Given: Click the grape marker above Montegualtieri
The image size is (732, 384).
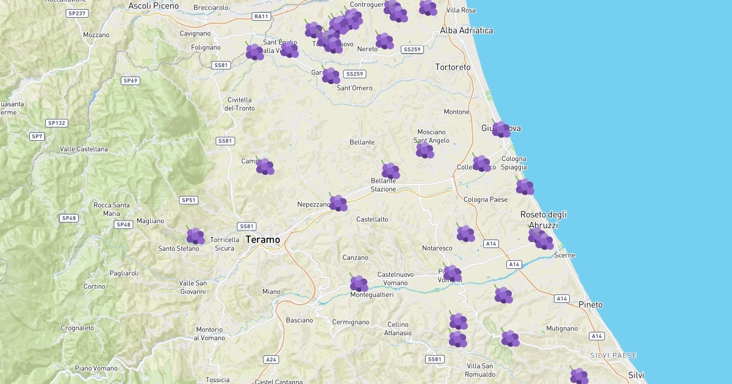Looking at the screenshot, I should 359,283.
